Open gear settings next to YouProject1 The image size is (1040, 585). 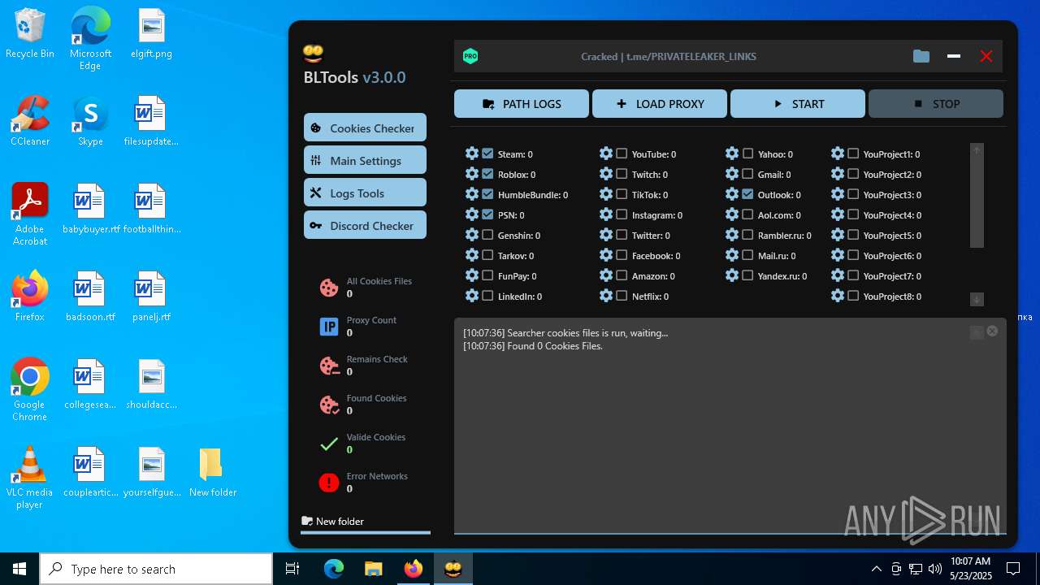pyautogui.click(x=838, y=154)
